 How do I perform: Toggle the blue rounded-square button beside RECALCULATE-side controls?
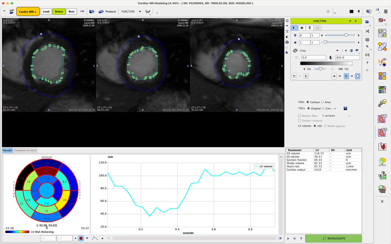pos(358,76)
